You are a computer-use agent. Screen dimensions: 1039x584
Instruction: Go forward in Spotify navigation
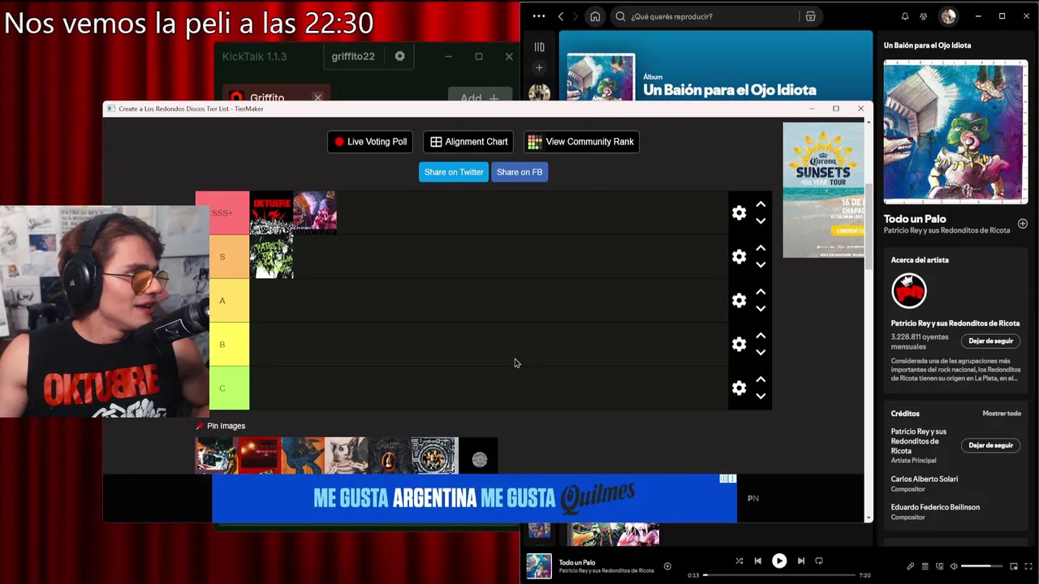(x=576, y=16)
